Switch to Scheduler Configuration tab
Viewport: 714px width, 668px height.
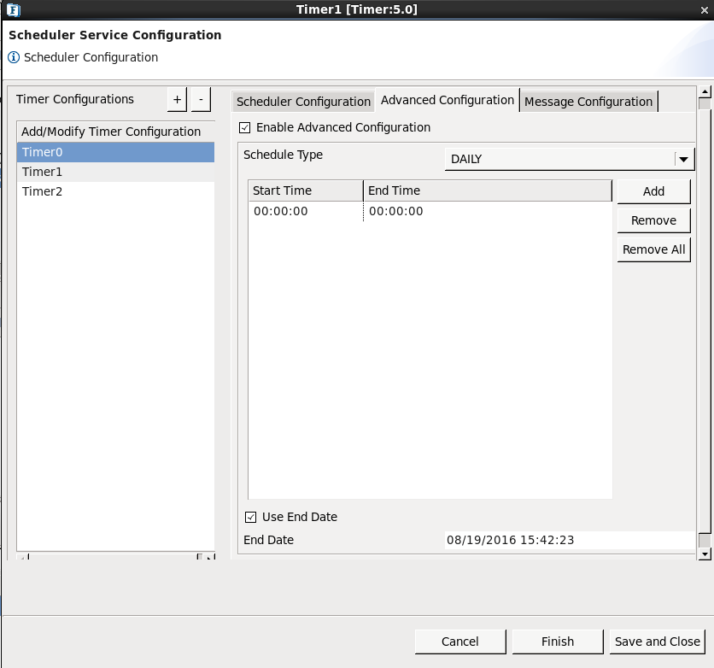[303, 102]
